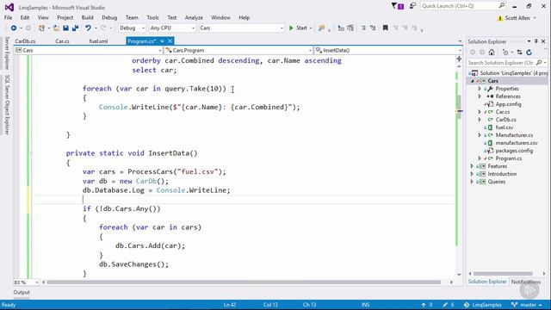Viewport: 551px width, 310px height.
Task: Select packages.config in Solution Explorer
Action: tap(514, 151)
